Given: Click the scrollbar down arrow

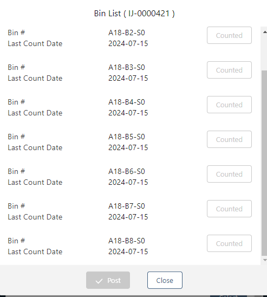Looking at the screenshot, I should click(265, 260).
